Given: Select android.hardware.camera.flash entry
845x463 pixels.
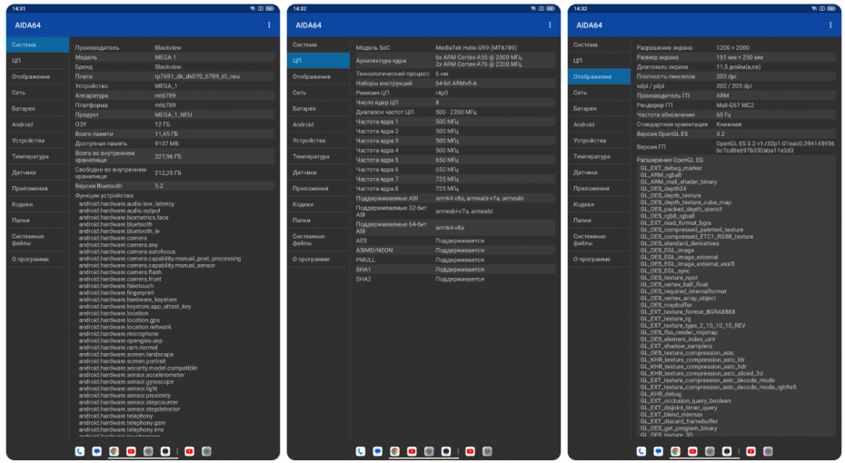Looking at the screenshot, I should click(120, 272).
